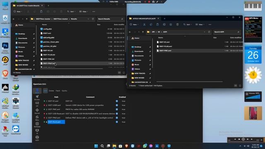
Task: Click Search Results input field
Action: pyautogui.click(x=111, y=19)
